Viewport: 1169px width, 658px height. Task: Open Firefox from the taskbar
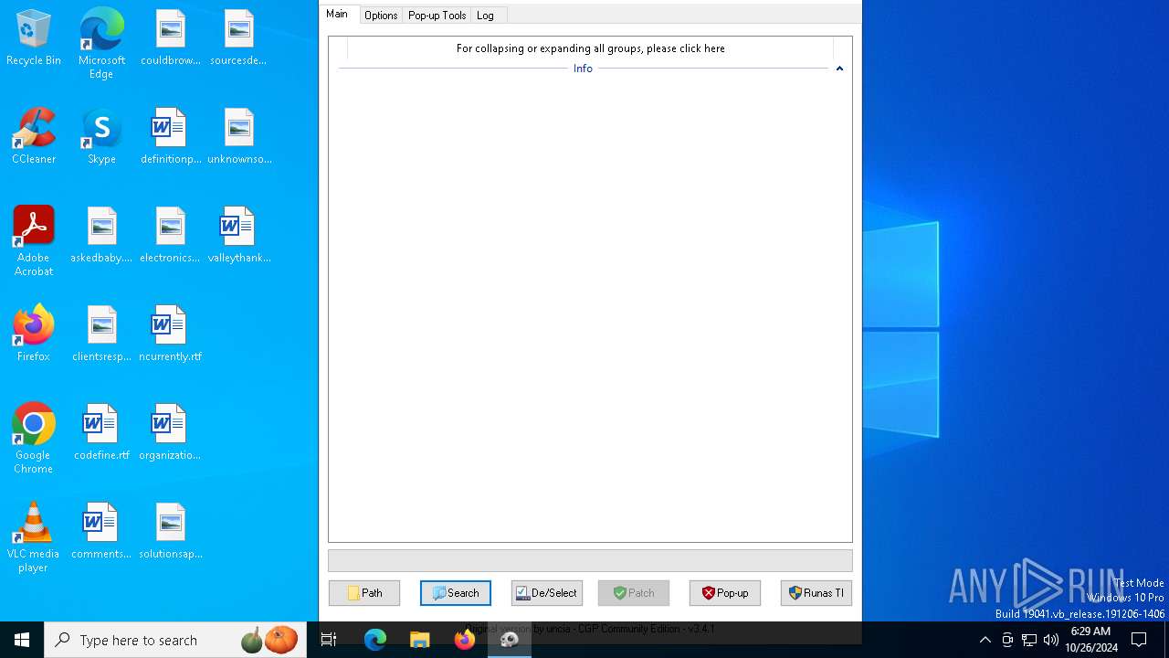pyautogui.click(x=465, y=640)
